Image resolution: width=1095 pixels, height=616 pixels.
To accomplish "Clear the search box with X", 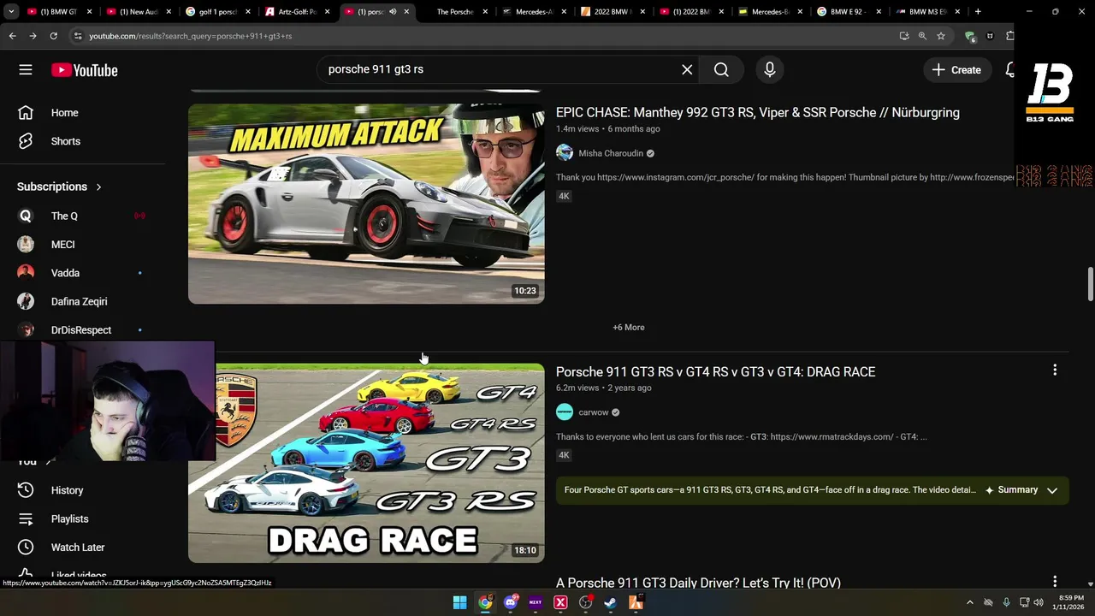I will (x=687, y=69).
